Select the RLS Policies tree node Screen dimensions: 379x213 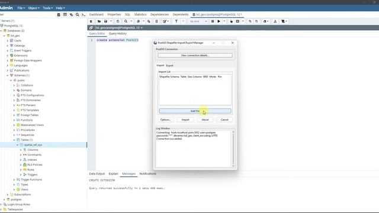[x=35, y=164]
